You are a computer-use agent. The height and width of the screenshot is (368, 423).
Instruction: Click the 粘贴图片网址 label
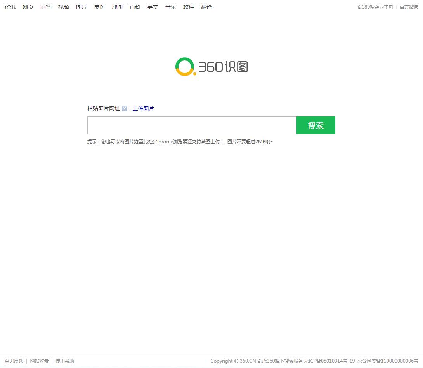104,108
